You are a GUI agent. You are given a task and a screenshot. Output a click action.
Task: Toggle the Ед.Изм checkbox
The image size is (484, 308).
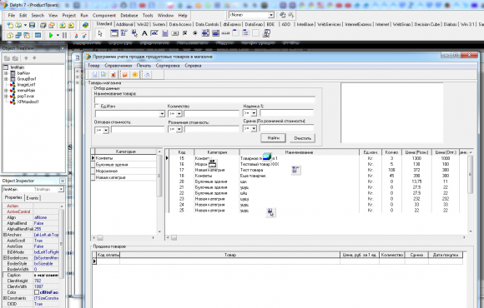pos(97,106)
